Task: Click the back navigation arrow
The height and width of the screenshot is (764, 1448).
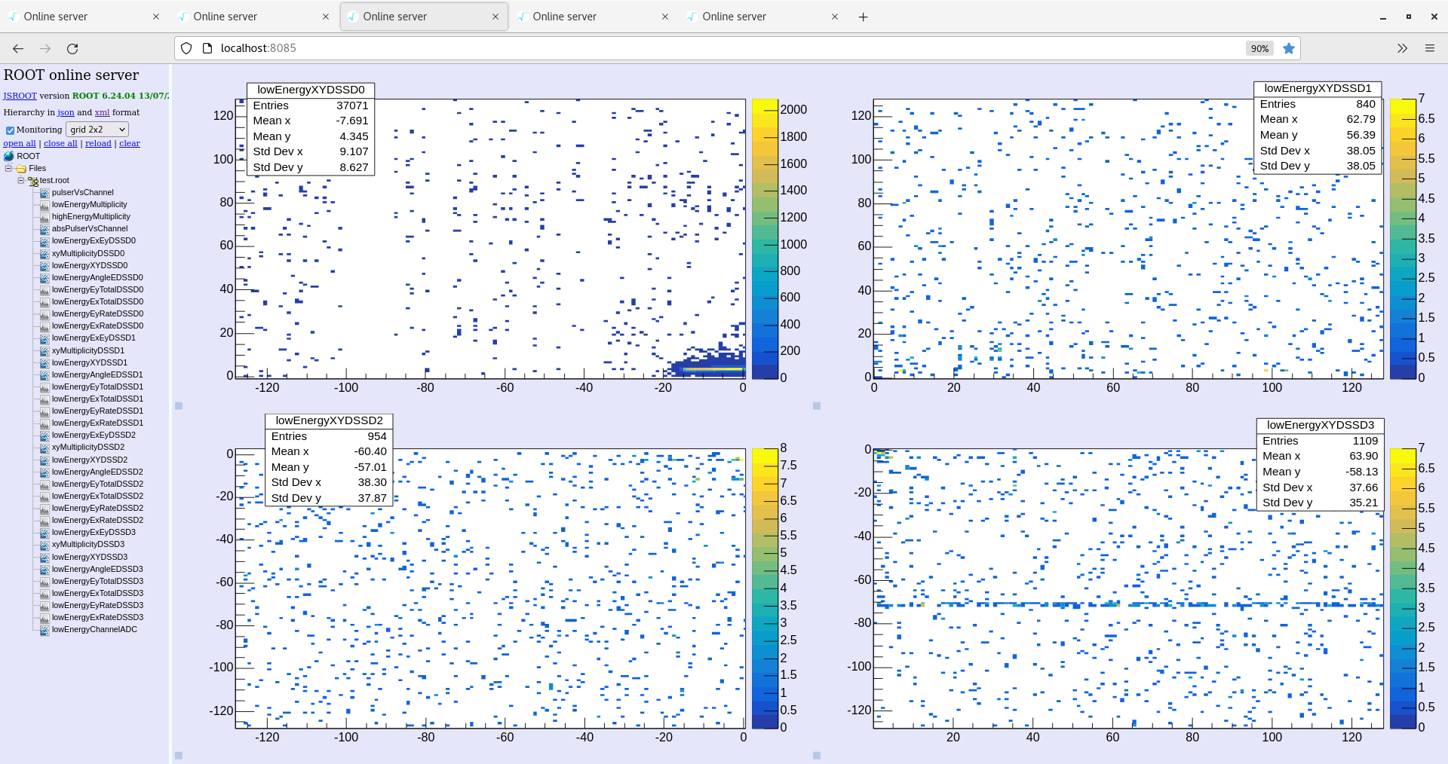Action: click(x=18, y=49)
